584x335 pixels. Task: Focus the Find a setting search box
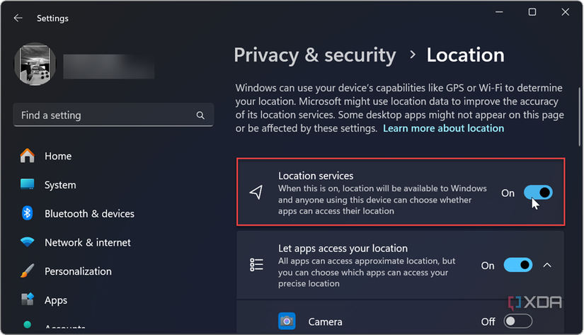coord(103,115)
